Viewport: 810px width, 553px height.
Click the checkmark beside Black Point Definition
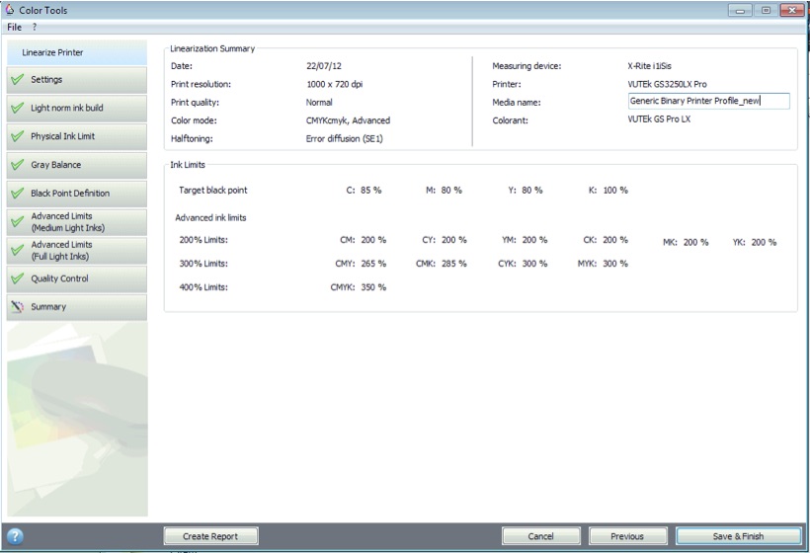click(18, 194)
